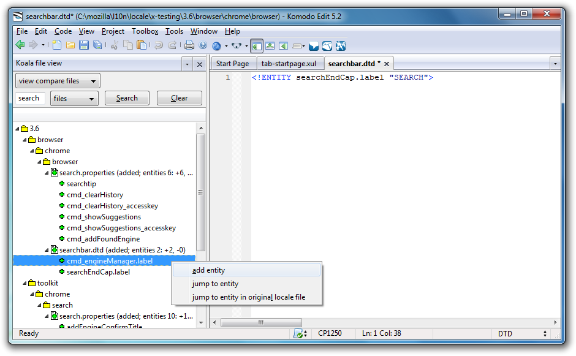This screenshot has width=576, height=356.
Task: Open the Code menu
Action: point(63,31)
